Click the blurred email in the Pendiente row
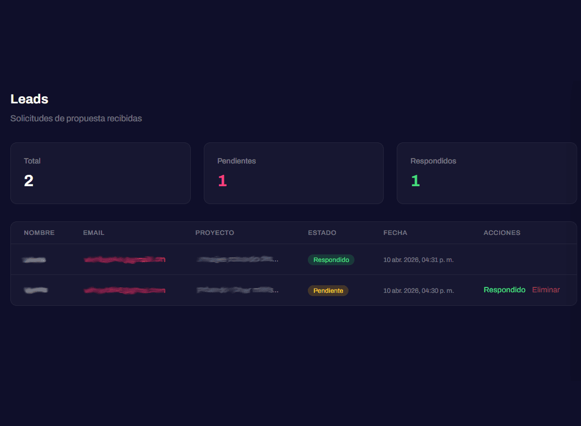 pos(125,291)
